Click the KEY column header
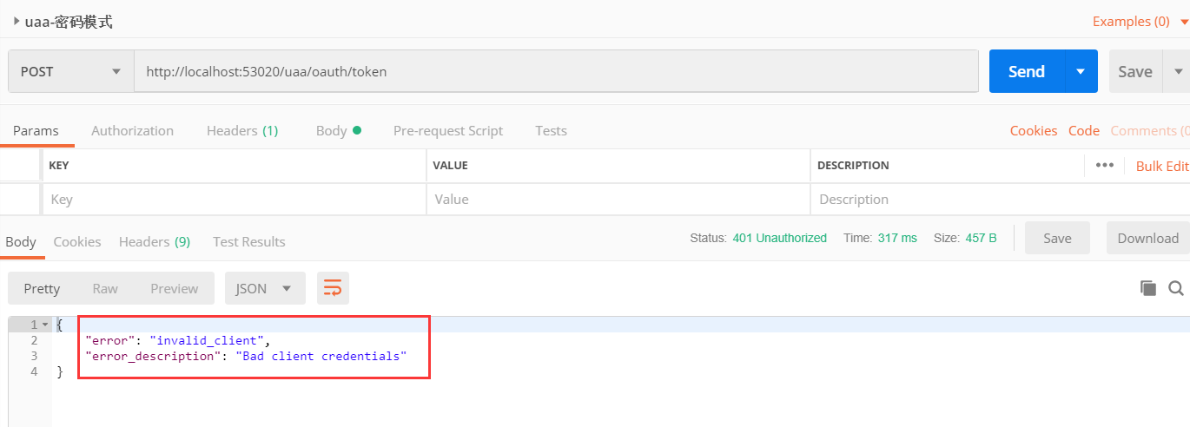This screenshot has width=1190, height=427. [59, 165]
